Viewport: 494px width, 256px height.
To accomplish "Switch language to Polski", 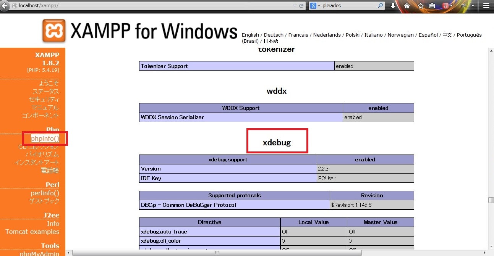I will (353, 35).
